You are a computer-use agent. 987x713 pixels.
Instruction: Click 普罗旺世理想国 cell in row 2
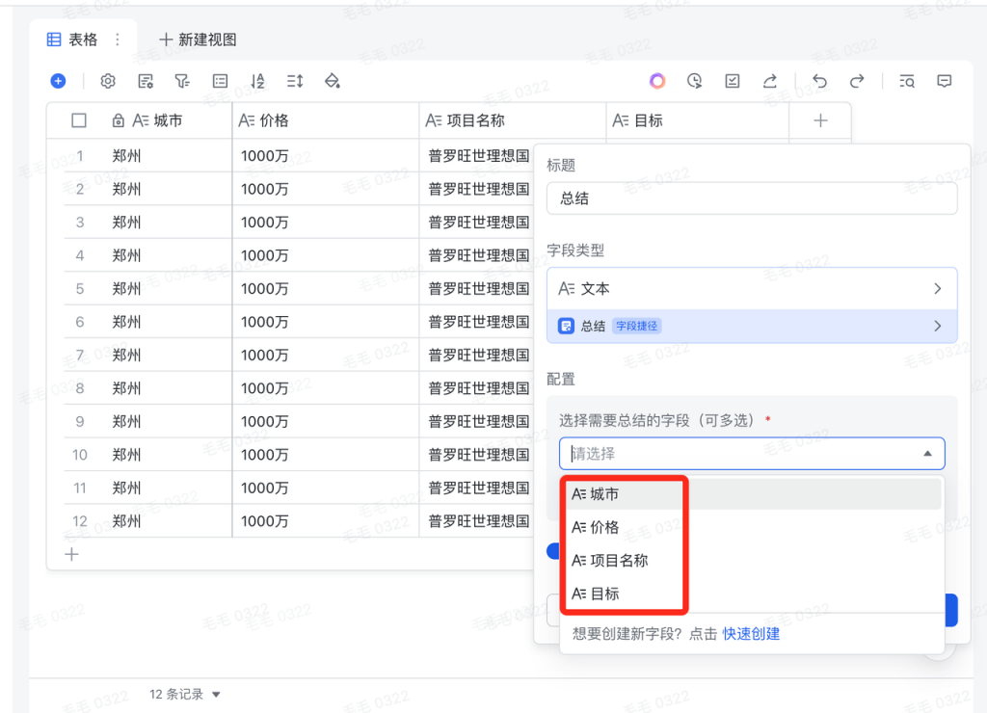click(x=478, y=189)
